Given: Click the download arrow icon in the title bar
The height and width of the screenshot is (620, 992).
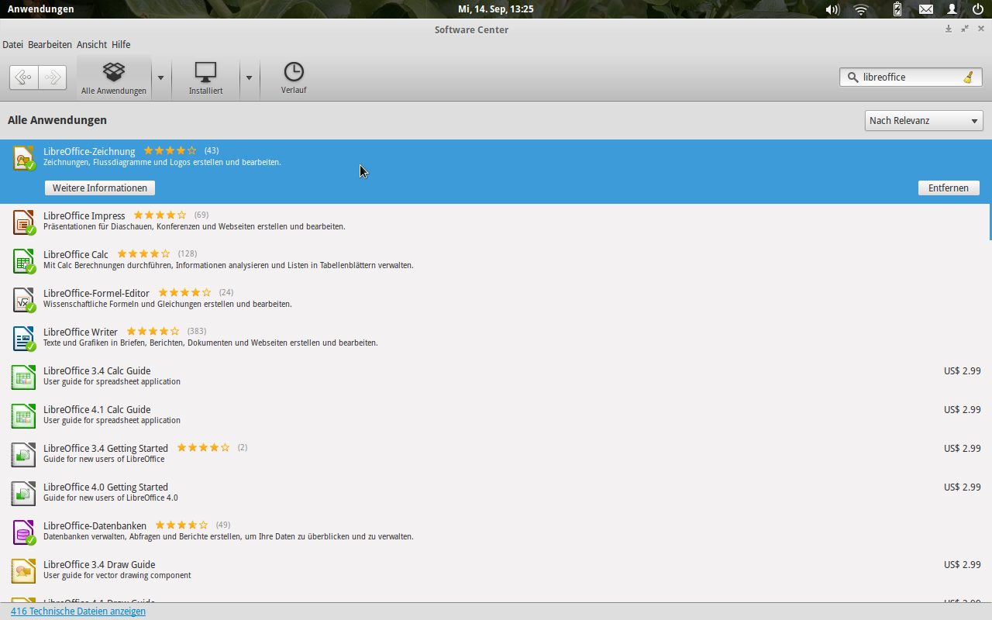Looking at the screenshot, I should [948, 29].
